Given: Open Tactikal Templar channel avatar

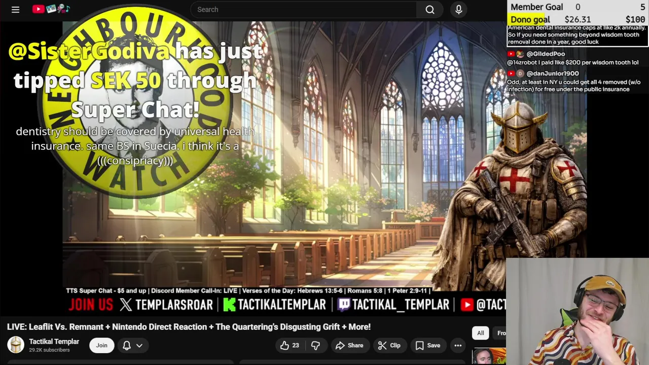Looking at the screenshot, I should point(16,345).
